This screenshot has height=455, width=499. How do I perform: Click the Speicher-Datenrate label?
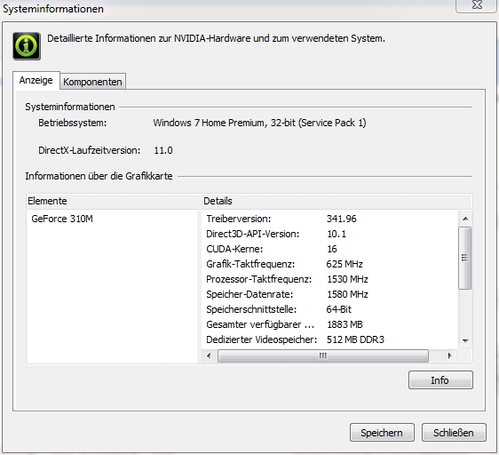[x=249, y=294]
